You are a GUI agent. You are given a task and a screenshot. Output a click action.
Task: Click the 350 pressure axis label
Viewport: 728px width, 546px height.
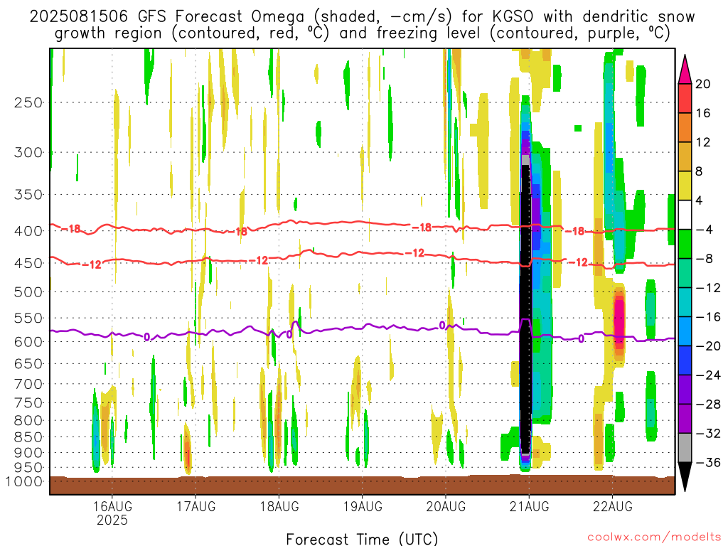28,195
